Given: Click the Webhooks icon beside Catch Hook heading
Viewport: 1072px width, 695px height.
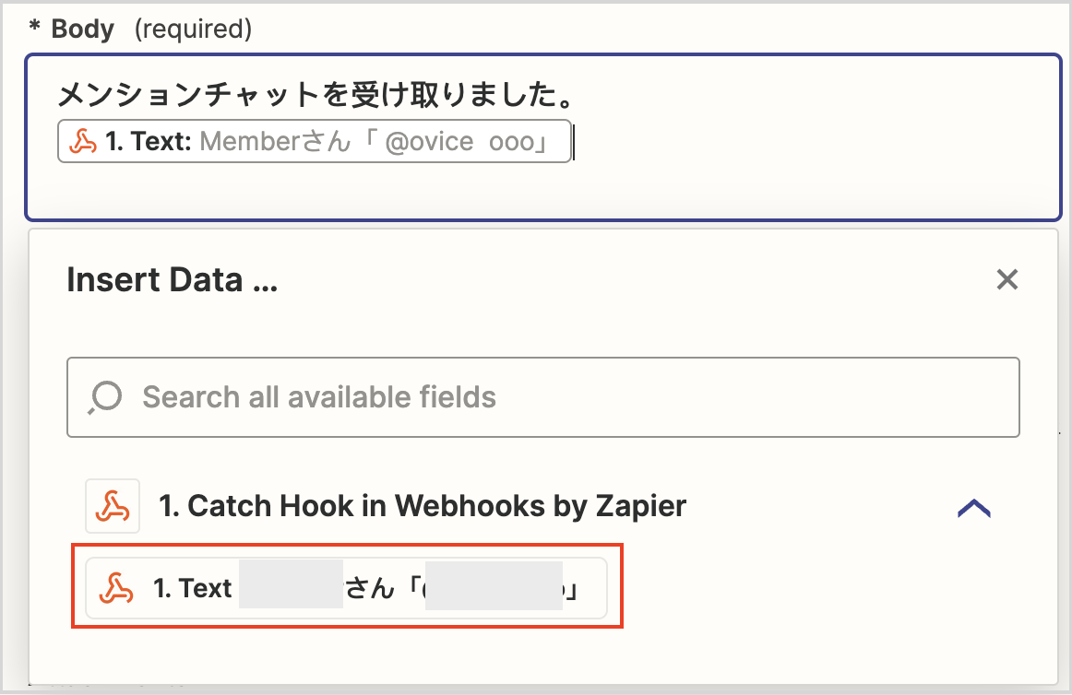Looking at the screenshot, I should point(113,506).
